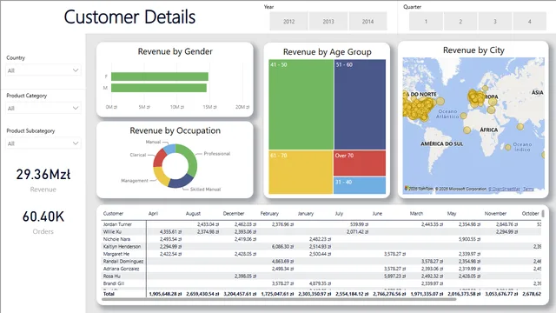Click the Skilled Manual label in occupation chart
This screenshot has height=313, width=556.
pyautogui.click(x=205, y=190)
